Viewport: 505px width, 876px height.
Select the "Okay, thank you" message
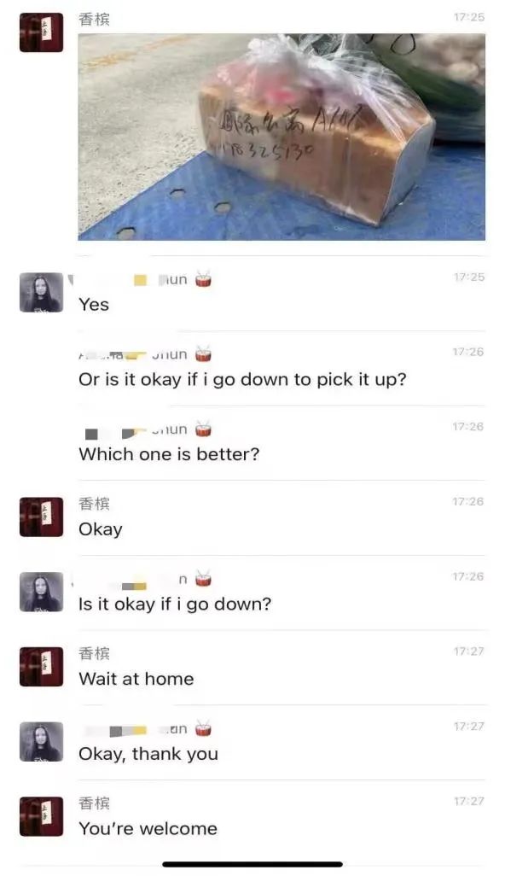coord(148,754)
